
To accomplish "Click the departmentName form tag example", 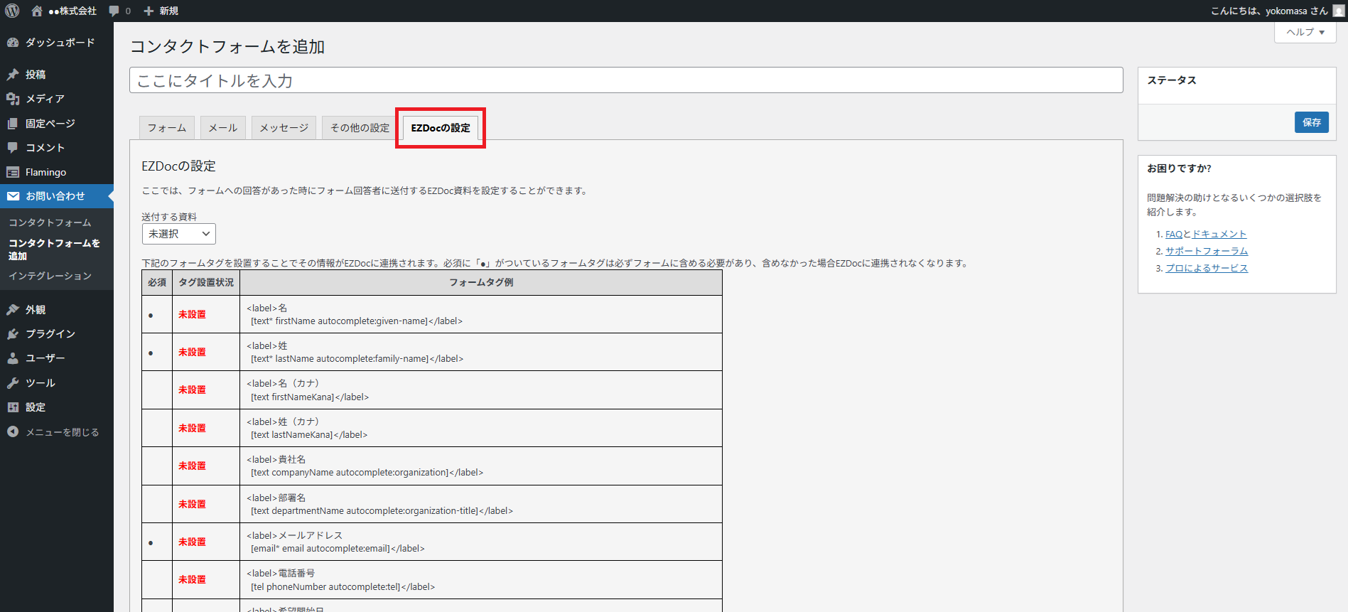I will [x=380, y=504].
